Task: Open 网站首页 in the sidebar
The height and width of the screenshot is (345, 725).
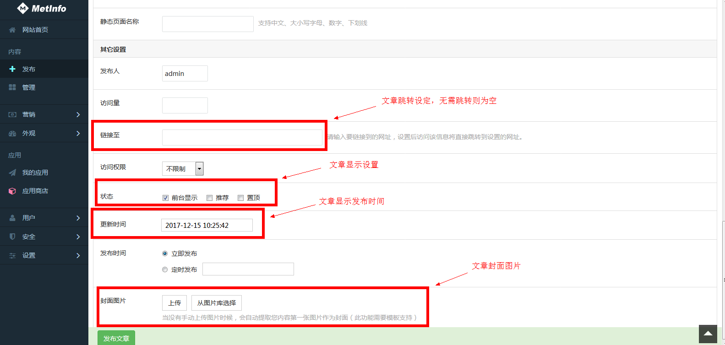Action: tap(44, 30)
